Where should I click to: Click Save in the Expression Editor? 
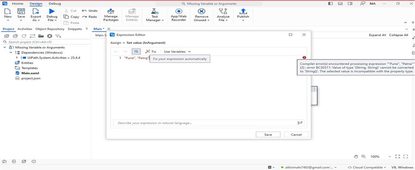click(268, 134)
